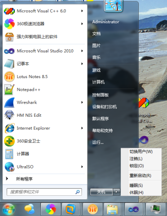Launch Microsoft Visual Studio 2010 icon

tap(9, 51)
